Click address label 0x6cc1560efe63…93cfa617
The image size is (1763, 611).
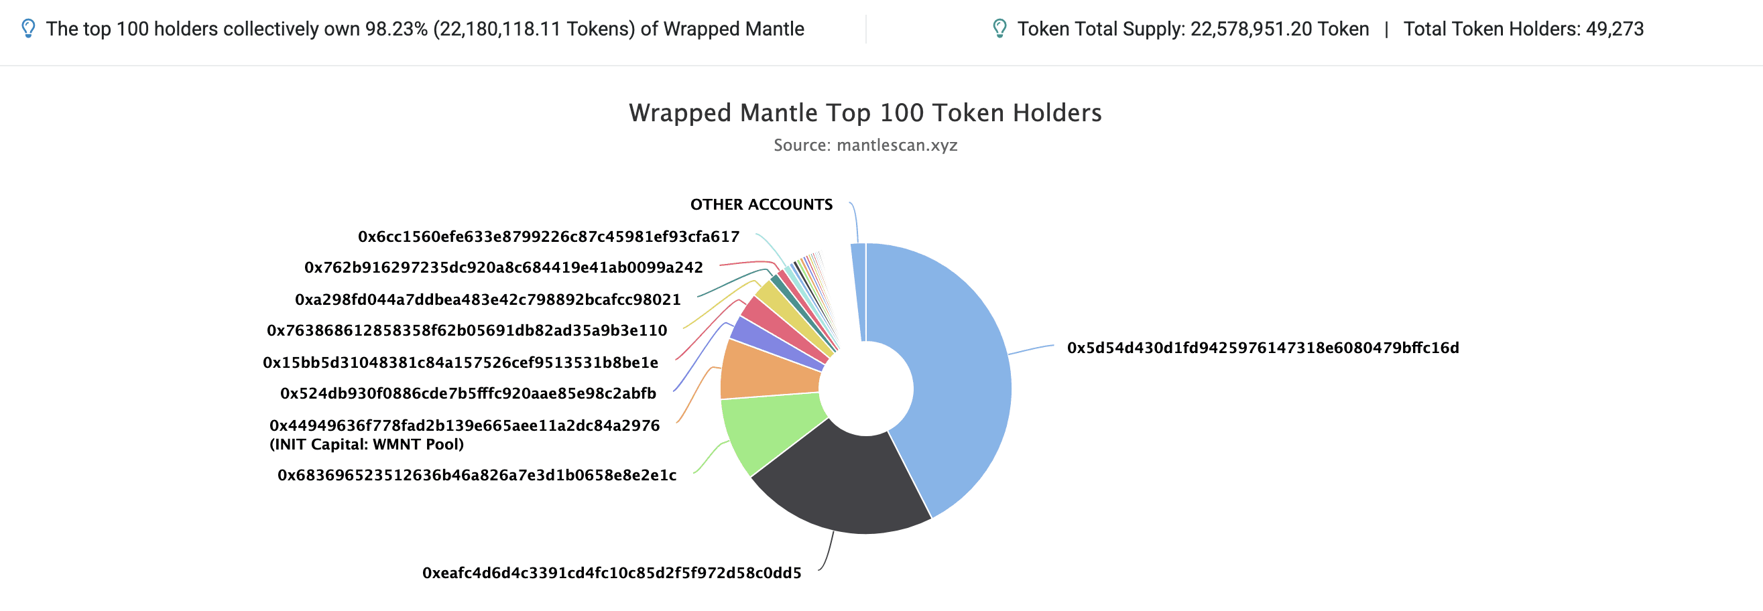click(548, 236)
